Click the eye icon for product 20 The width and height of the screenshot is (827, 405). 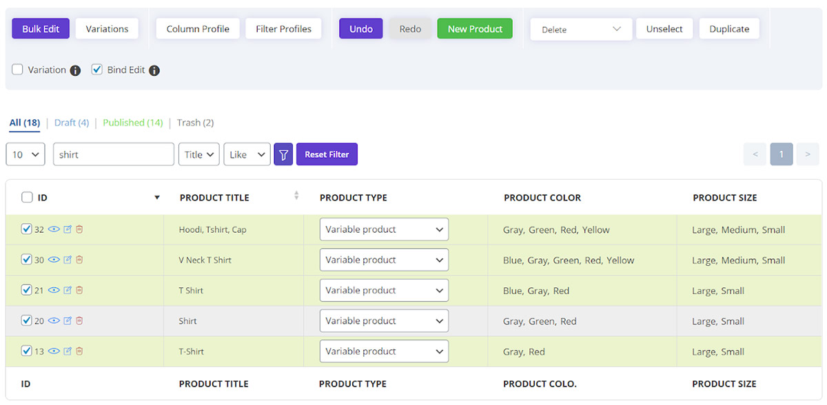54,320
